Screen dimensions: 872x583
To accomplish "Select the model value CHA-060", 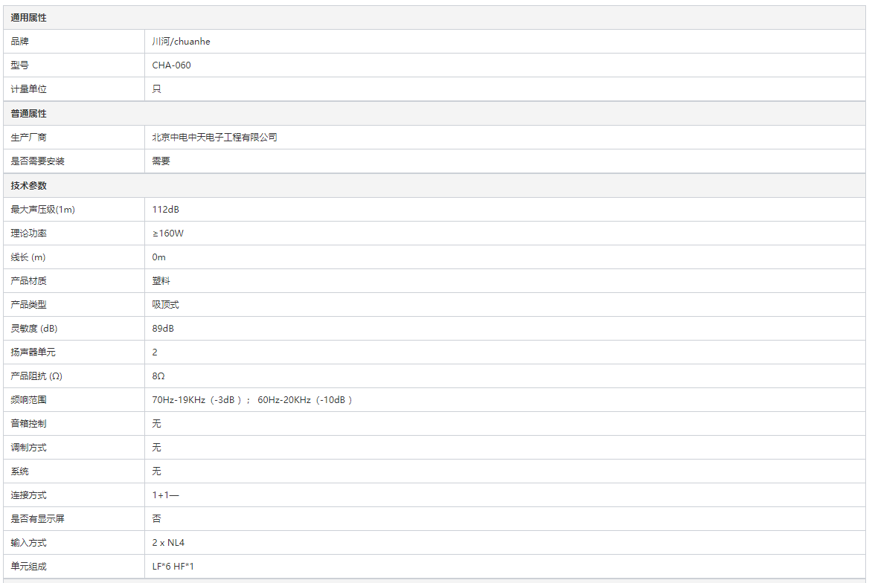I will click(x=171, y=65).
